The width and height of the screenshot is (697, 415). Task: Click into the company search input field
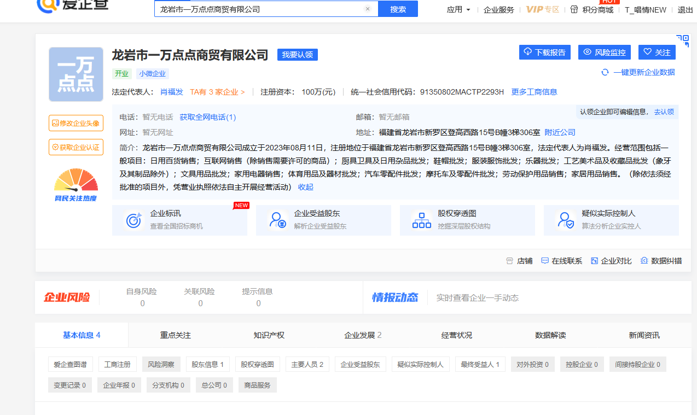click(257, 9)
